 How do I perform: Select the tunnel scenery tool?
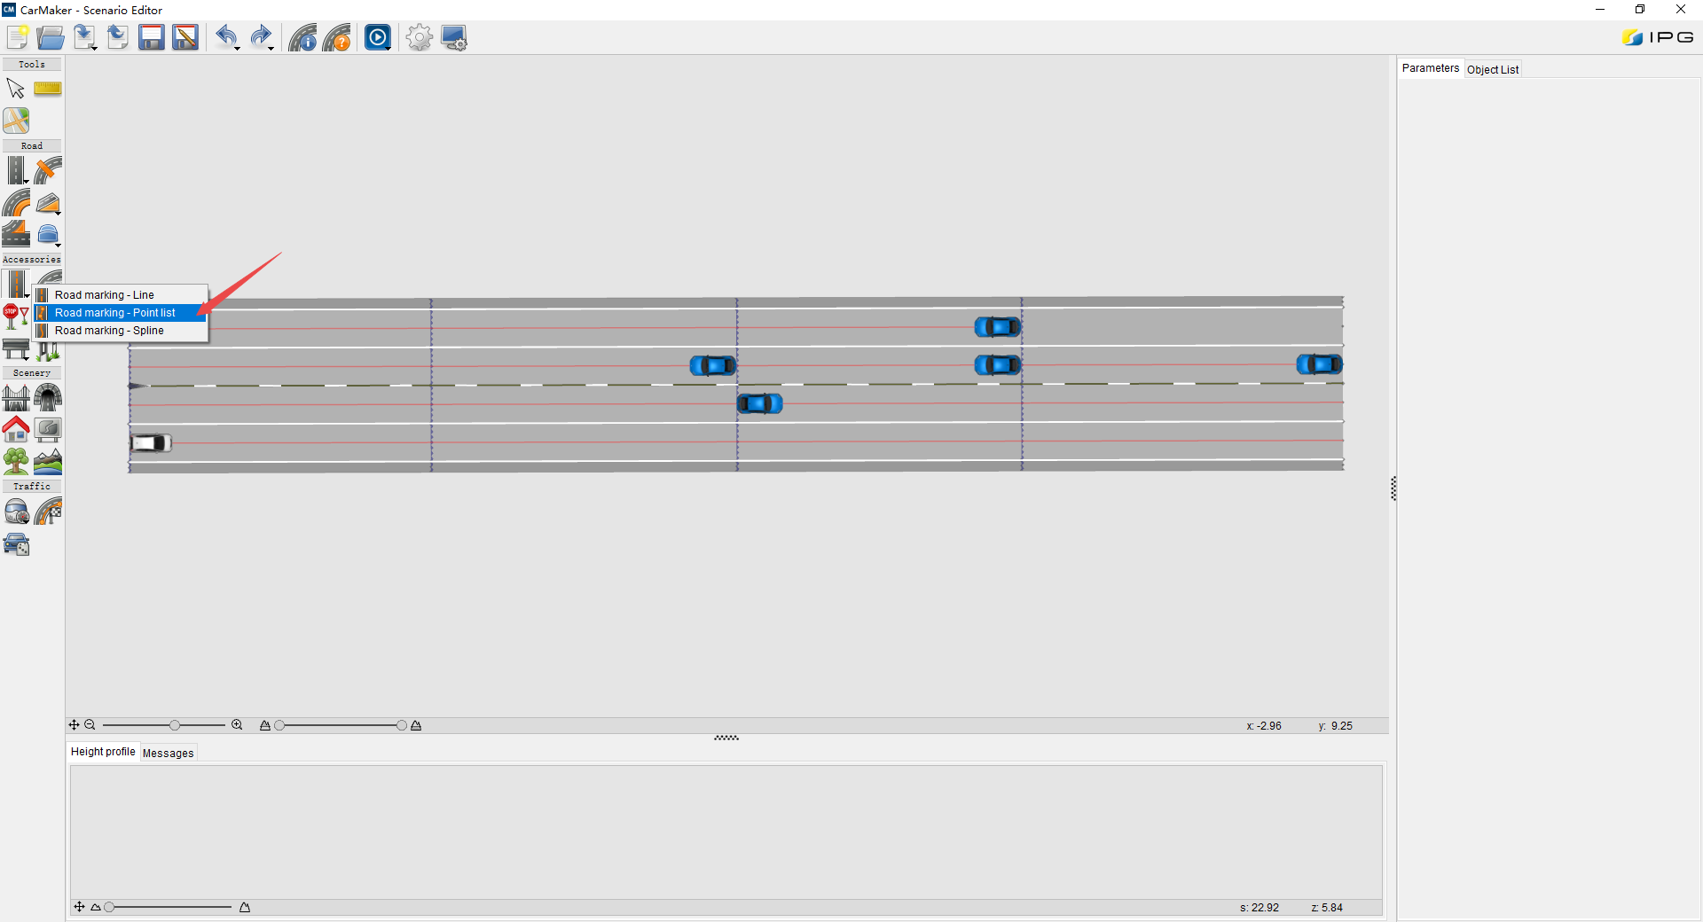[48, 397]
